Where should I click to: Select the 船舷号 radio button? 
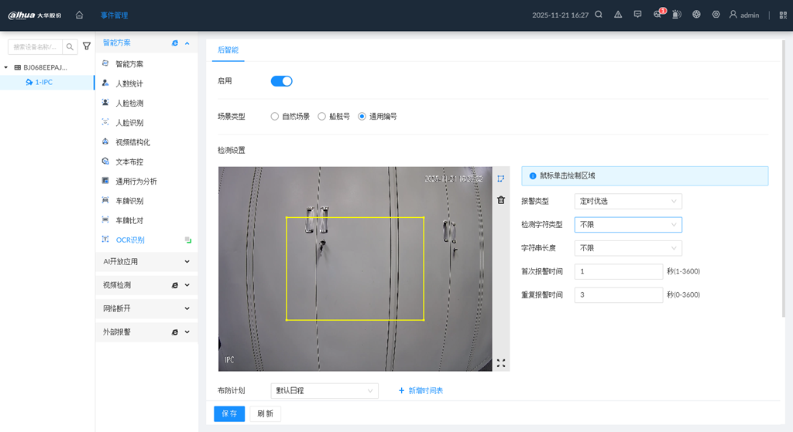(322, 117)
